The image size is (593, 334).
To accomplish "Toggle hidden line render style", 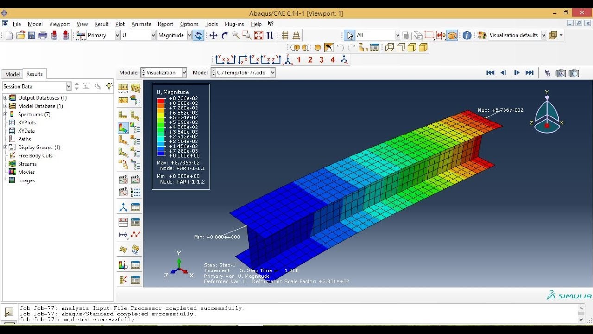I will click(401, 47).
